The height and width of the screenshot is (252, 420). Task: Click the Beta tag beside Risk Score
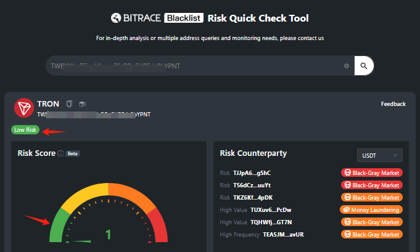pyautogui.click(x=73, y=153)
